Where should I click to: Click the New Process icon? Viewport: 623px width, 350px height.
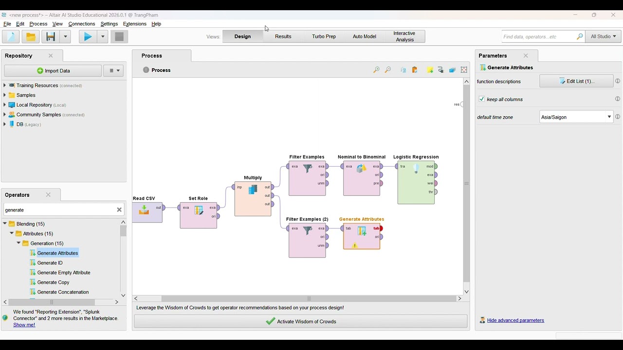tap(11, 37)
